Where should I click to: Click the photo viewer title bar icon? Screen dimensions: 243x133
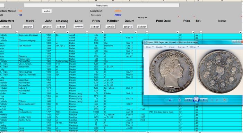[145, 42]
